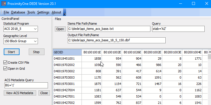Open the Tools menu
This screenshot has width=211, height=105.
click(x=31, y=12)
